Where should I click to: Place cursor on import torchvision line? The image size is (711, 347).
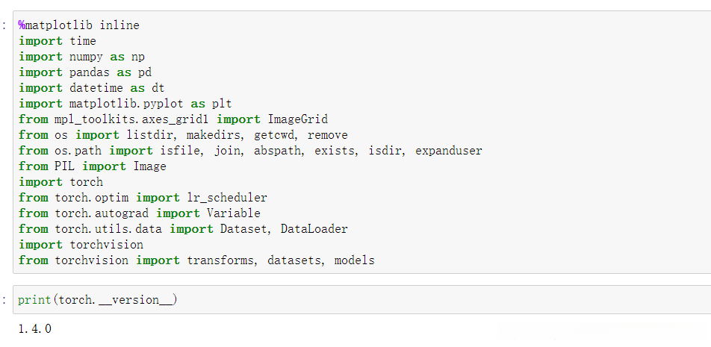tap(81, 245)
